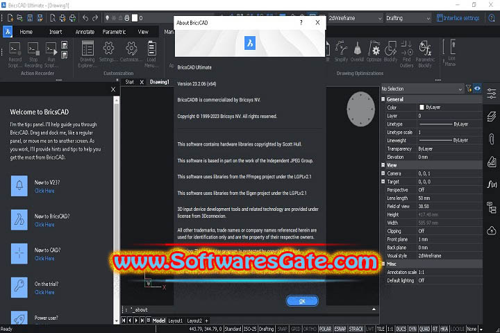Open the BricsCAD application menu logo

[x=8, y=32]
